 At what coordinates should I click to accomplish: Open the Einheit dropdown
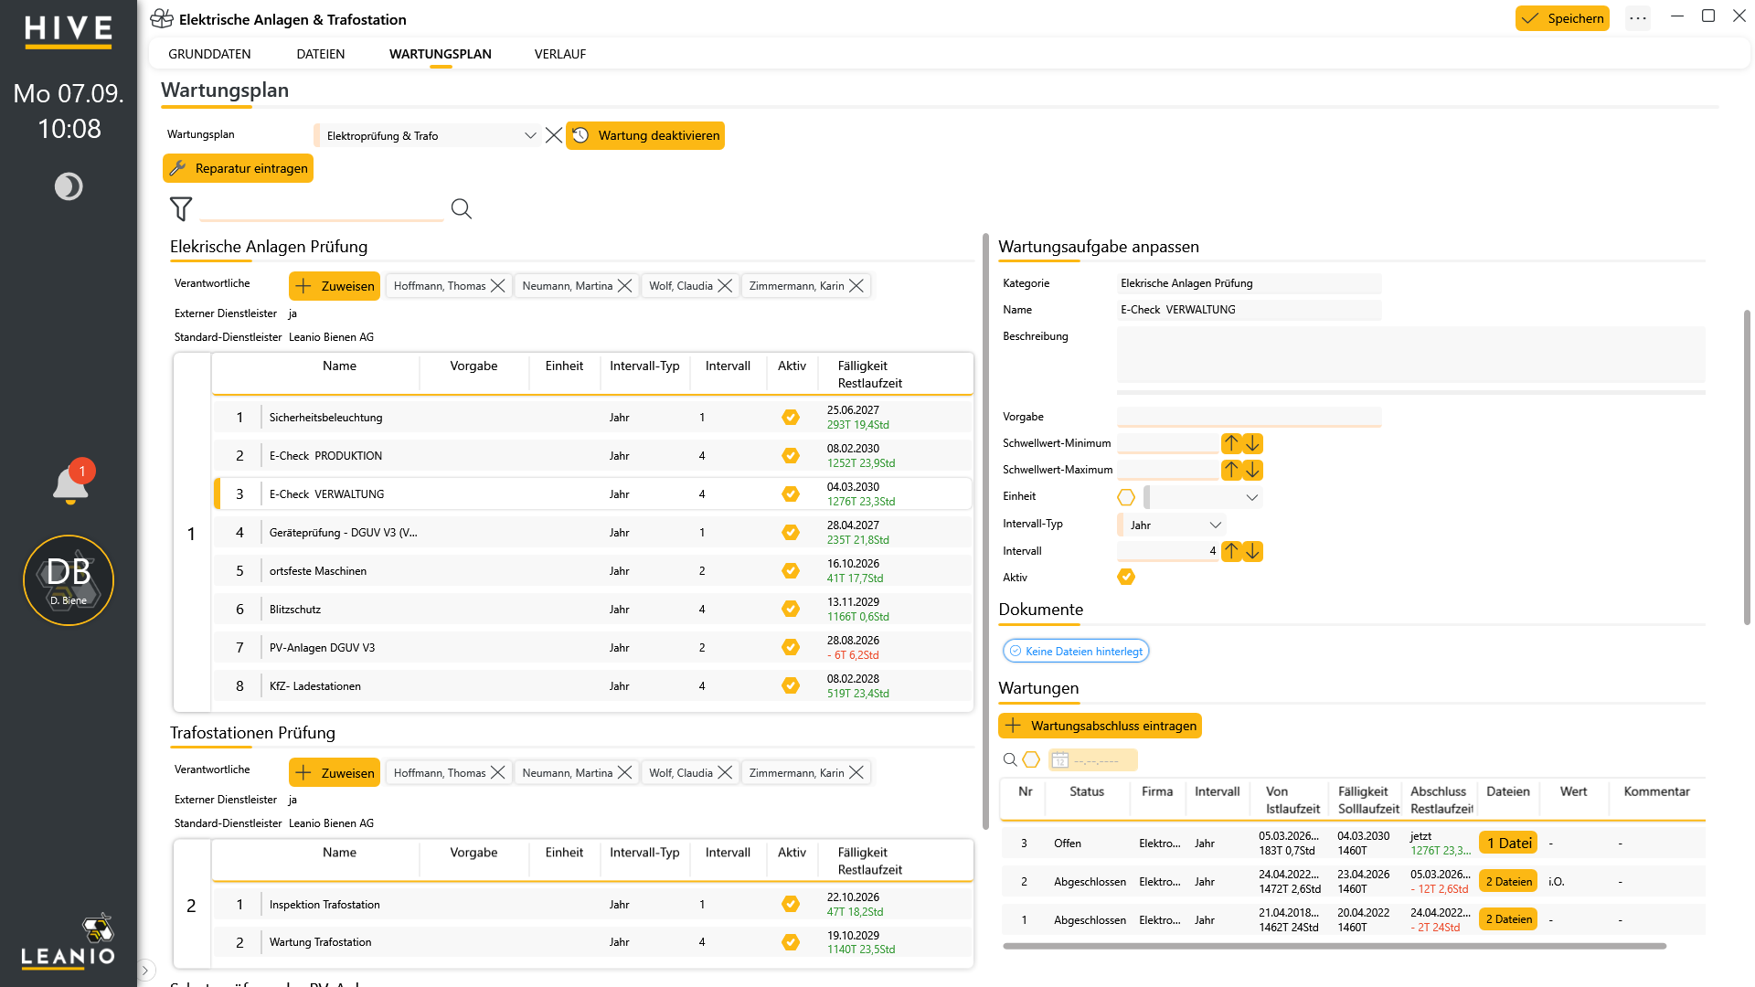coord(1203,497)
